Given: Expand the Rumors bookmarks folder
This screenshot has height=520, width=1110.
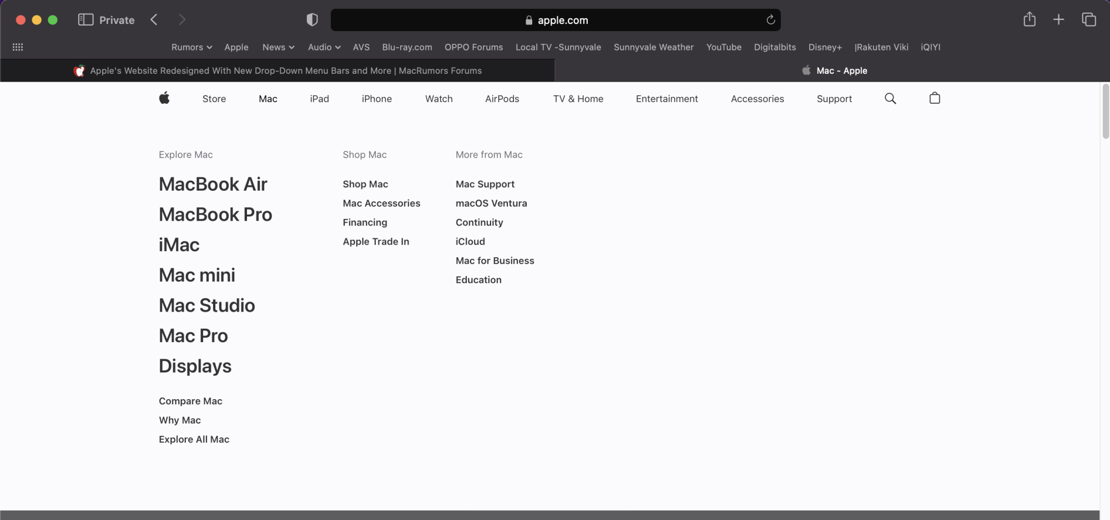Looking at the screenshot, I should point(191,47).
